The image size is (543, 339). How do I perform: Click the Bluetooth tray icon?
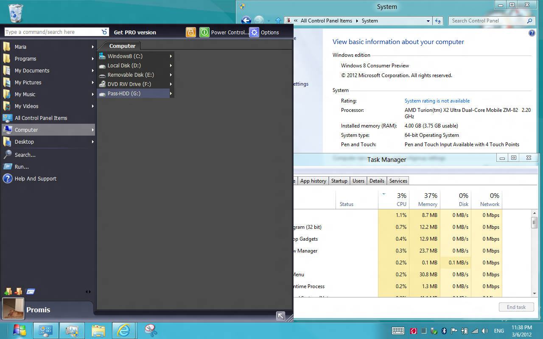[444, 331]
